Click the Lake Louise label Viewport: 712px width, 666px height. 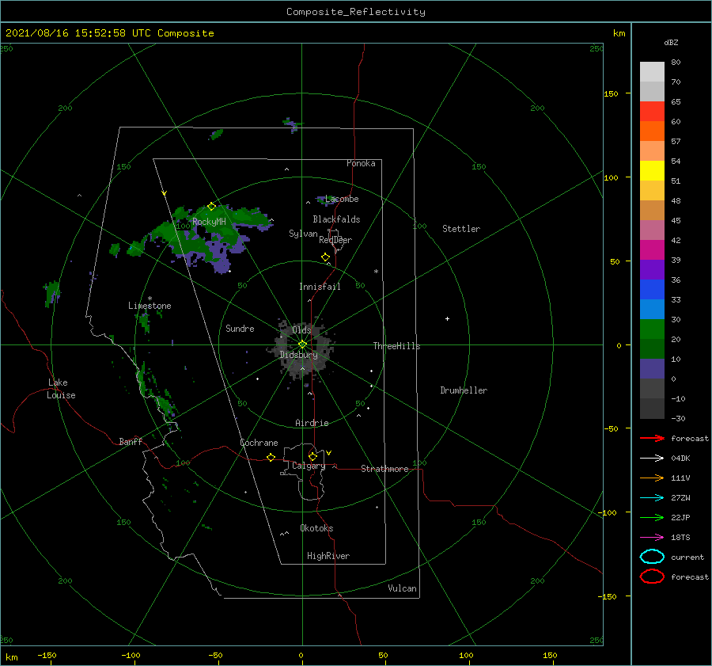[61, 389]
